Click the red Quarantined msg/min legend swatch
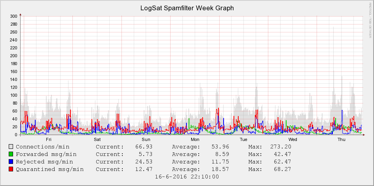This screenshot has width=374, height=186. [11, 169]
